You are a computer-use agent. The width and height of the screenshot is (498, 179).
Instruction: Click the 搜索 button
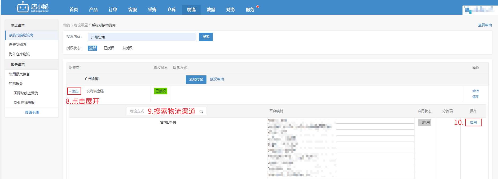(206, 37)
